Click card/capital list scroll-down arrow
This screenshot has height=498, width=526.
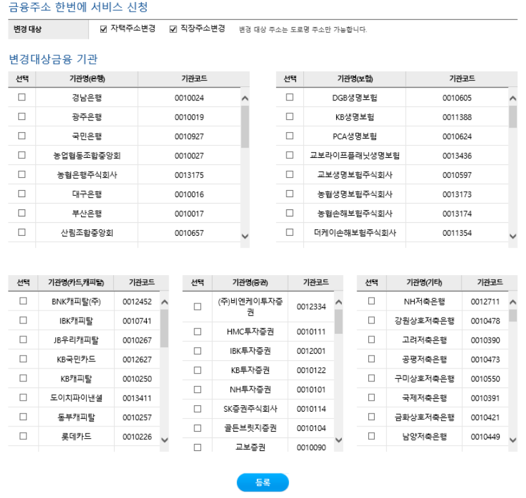164,440
